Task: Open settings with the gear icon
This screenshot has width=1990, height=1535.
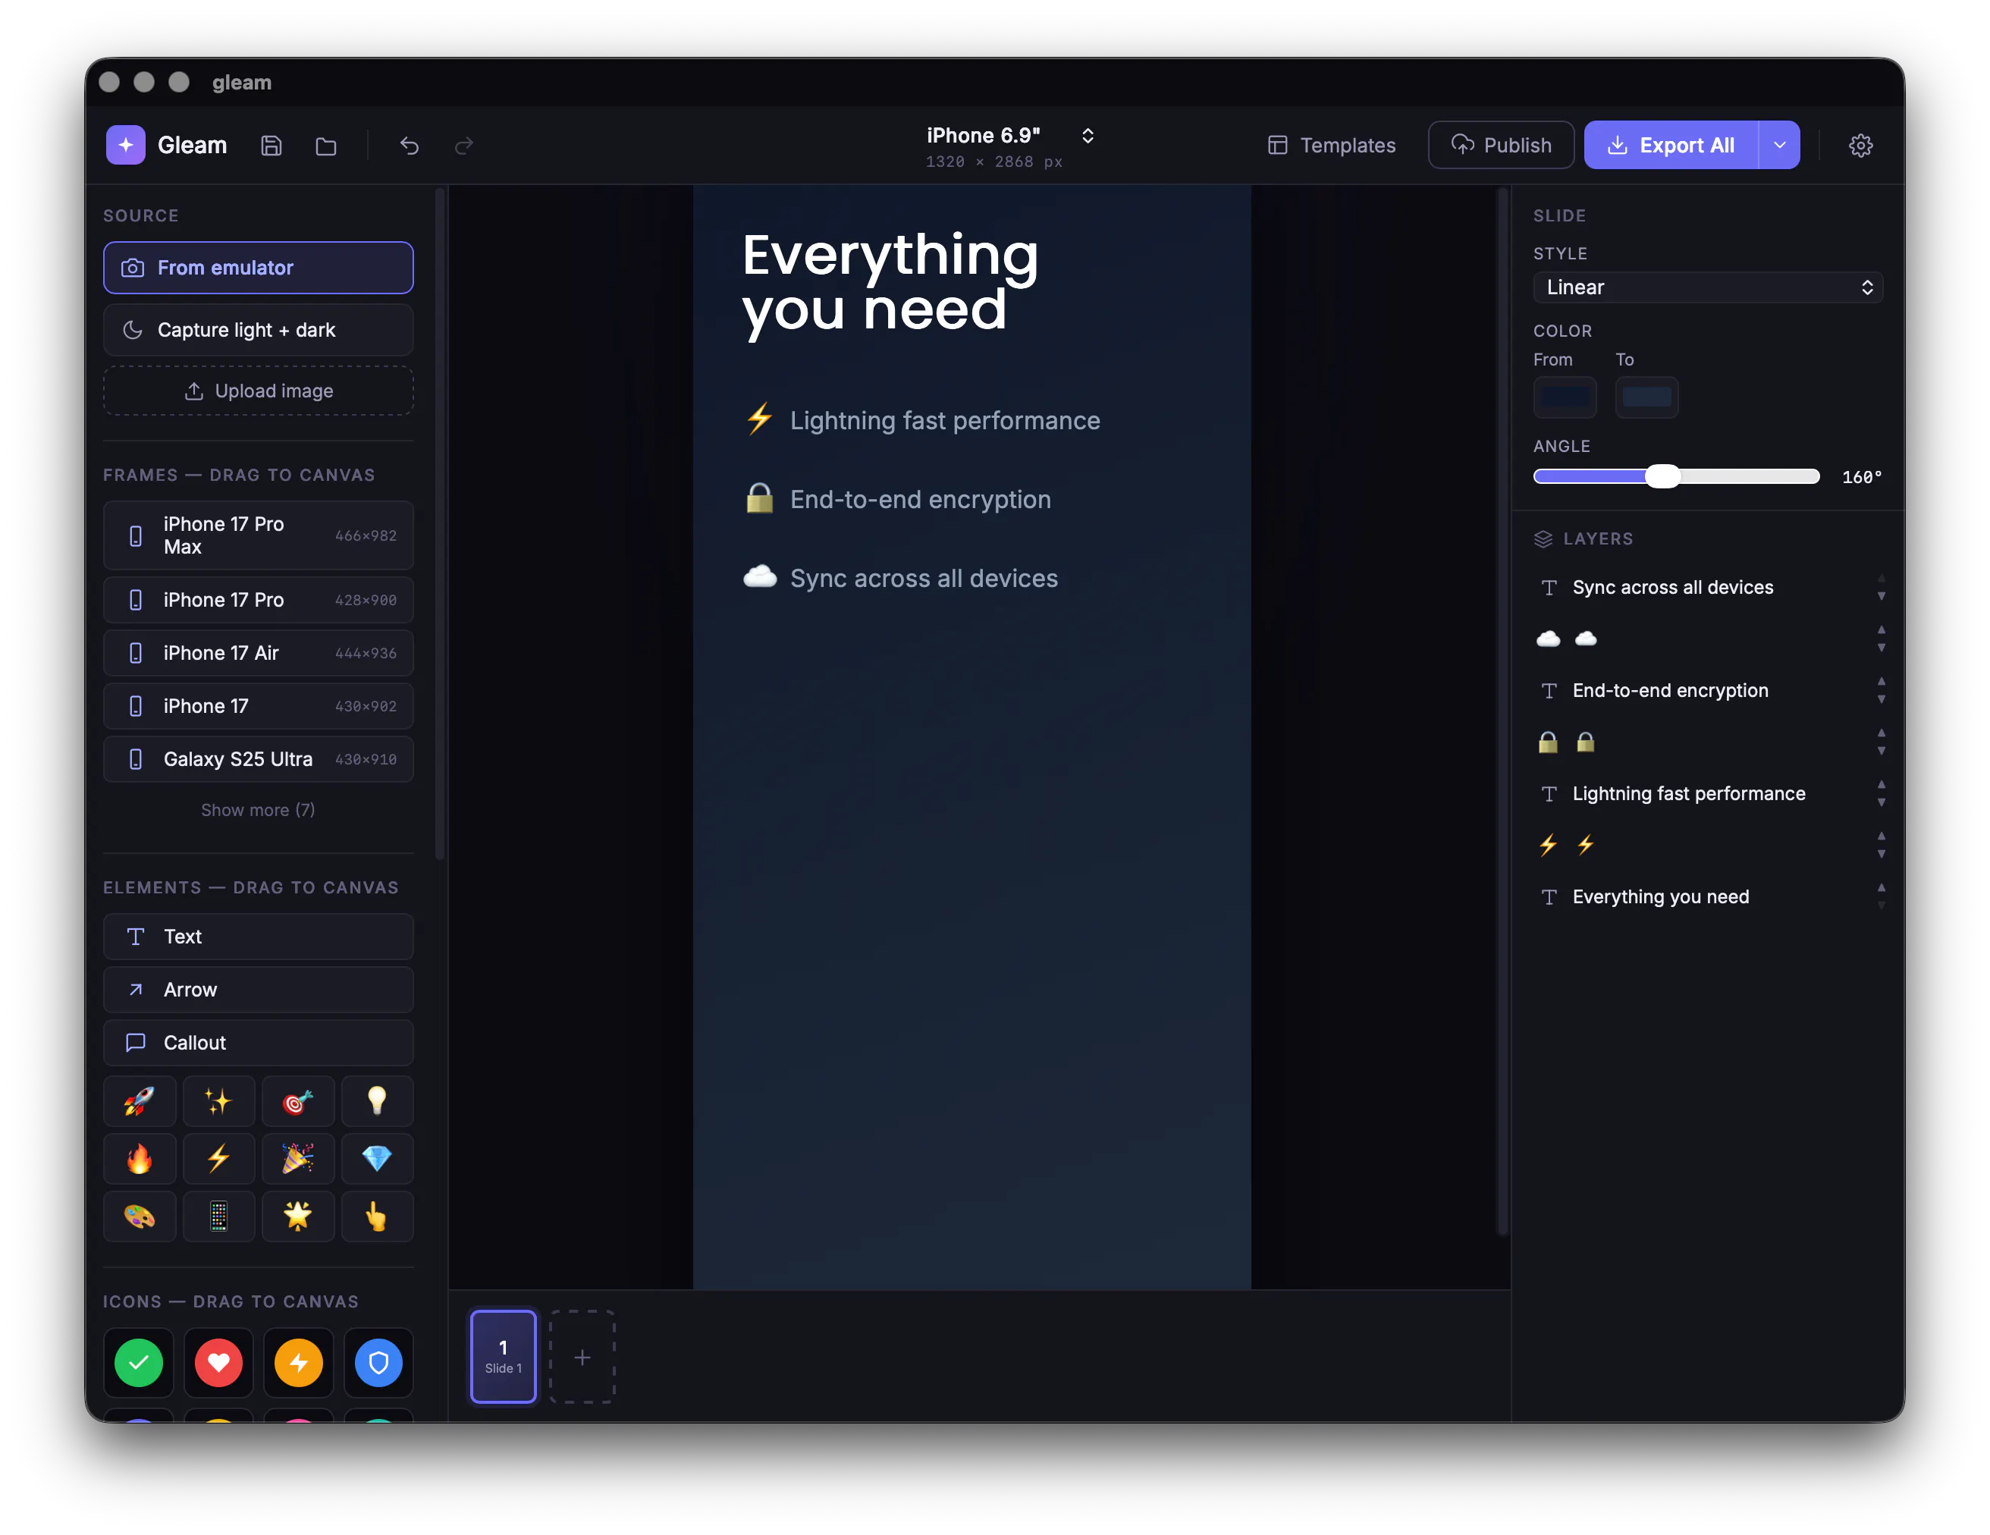Action: point(1860,146)
